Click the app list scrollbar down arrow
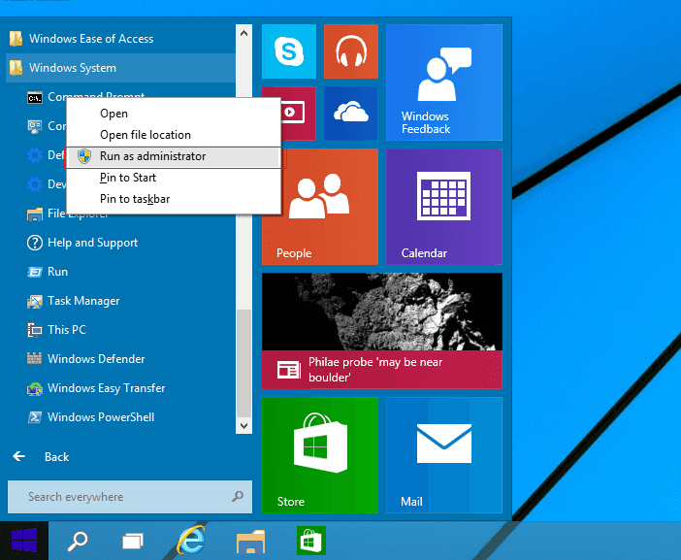 (x=244, y=426)
